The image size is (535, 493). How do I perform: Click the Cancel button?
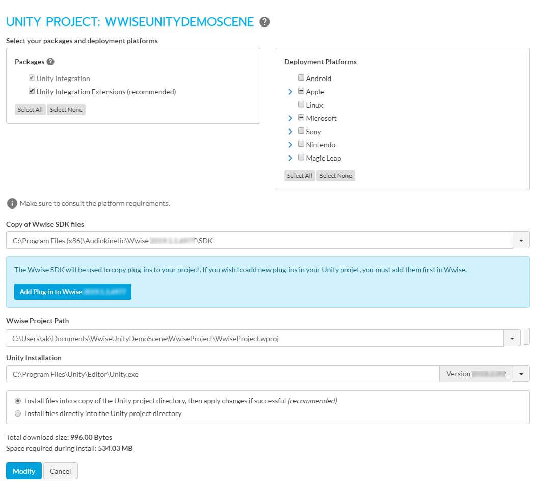click(61, 471)
